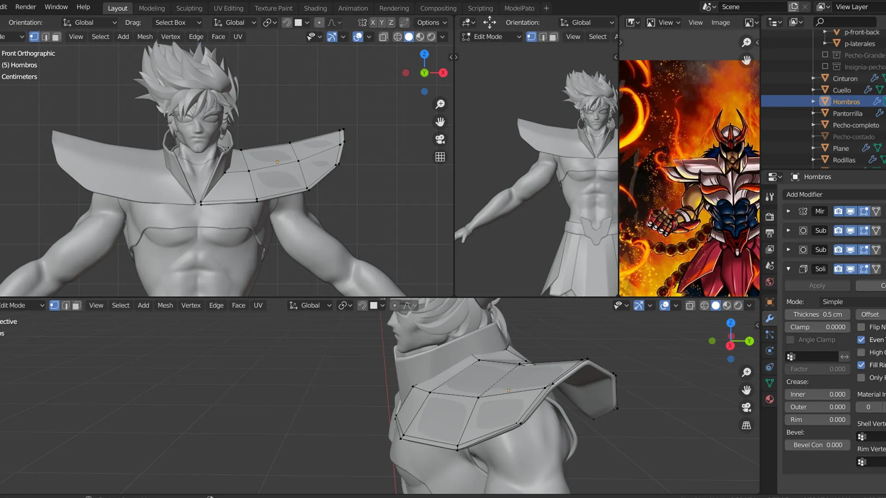Open transform orientation Global dropdown in bottom viewport
This screenshot has height=498, width=886.
310,306
